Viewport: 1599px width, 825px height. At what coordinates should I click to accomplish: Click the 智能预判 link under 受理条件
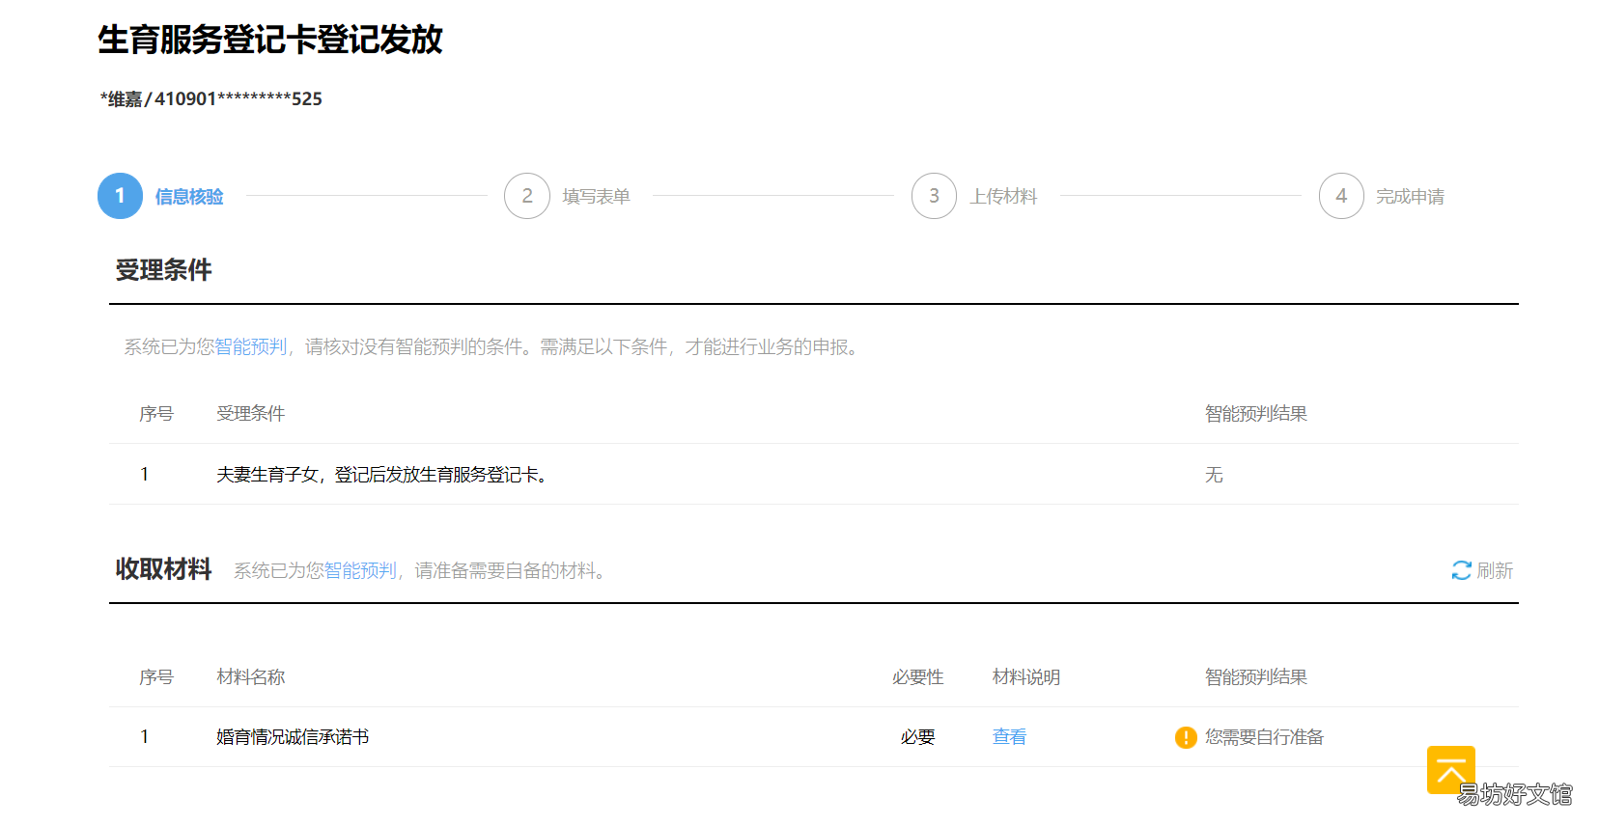tap(251, 346)
